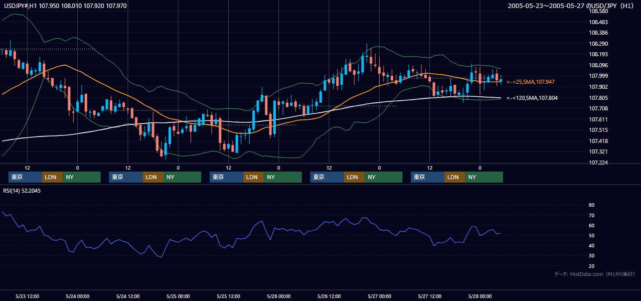Select the 5/26 00:00 time axis label

point(278,296)
